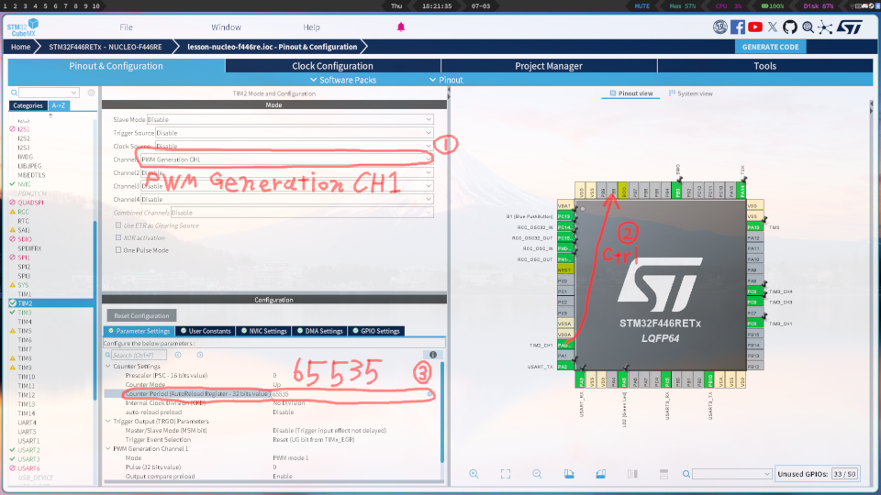Image resolution: width=881 pixels, height=495 pixels.
Task: Switch to the Clock Configuration tab
Action: pyautogui.click(x=332, y=66)
